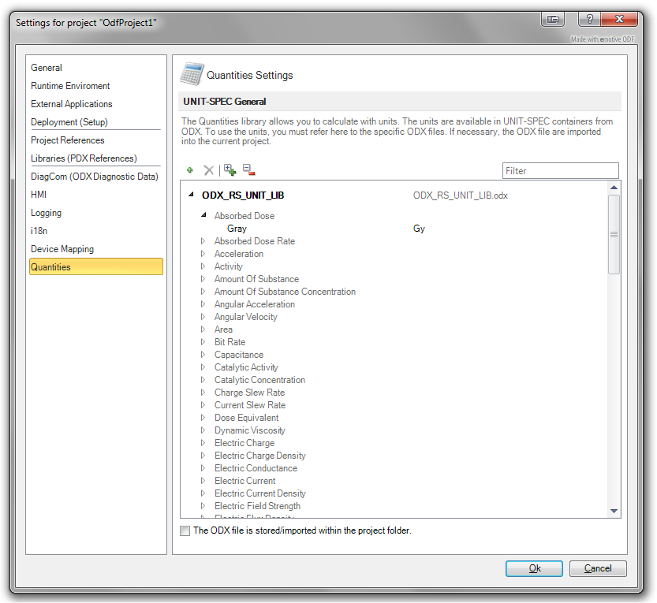
Task: Select Device Mapping in the sidebar
Action: [62, 249]
